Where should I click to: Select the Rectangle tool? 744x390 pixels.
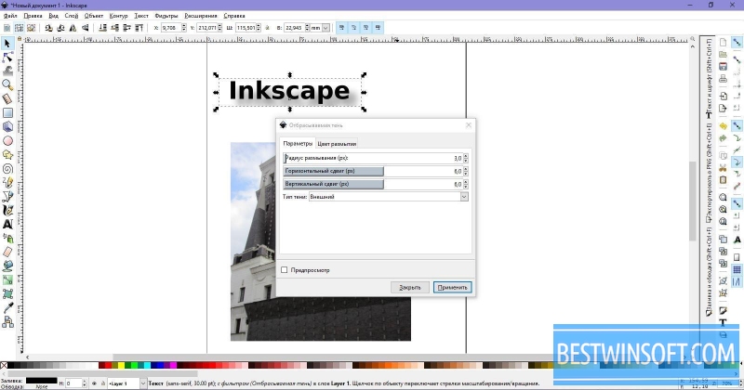pyautogui.click(x=7, y=112)
